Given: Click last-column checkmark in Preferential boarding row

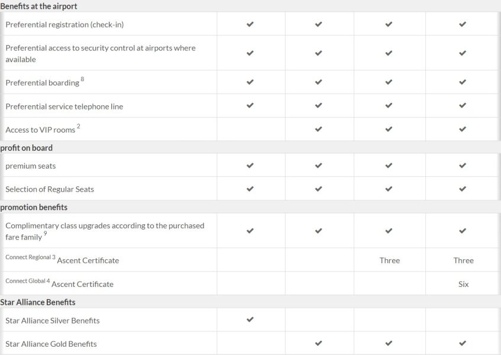Looking at the screenshot, I should 463,82.
